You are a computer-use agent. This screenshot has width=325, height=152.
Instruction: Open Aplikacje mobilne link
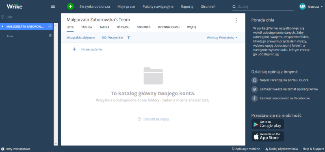pyautogui.click(x=248, y=149)
